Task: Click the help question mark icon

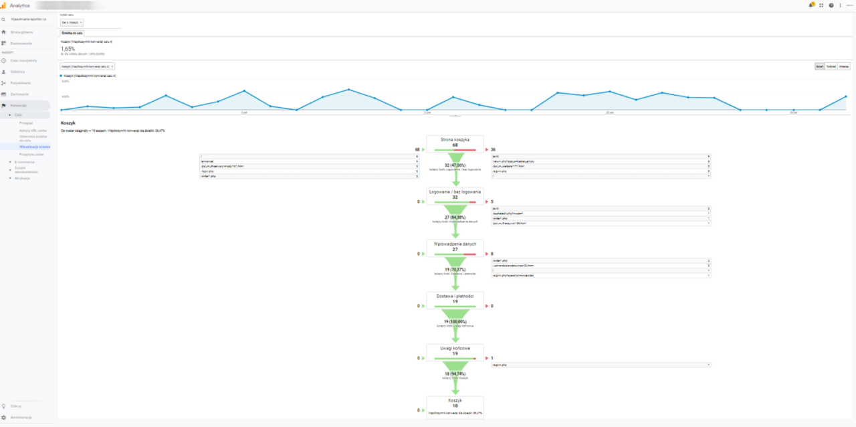Action: 831,5
